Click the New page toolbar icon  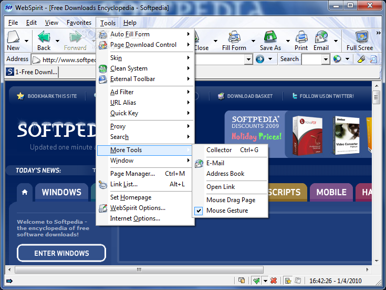click(13, 37)
